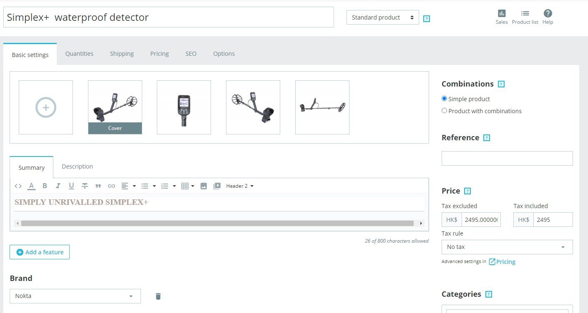Delete the Nokta brand with trash icon

pos(158,296)
